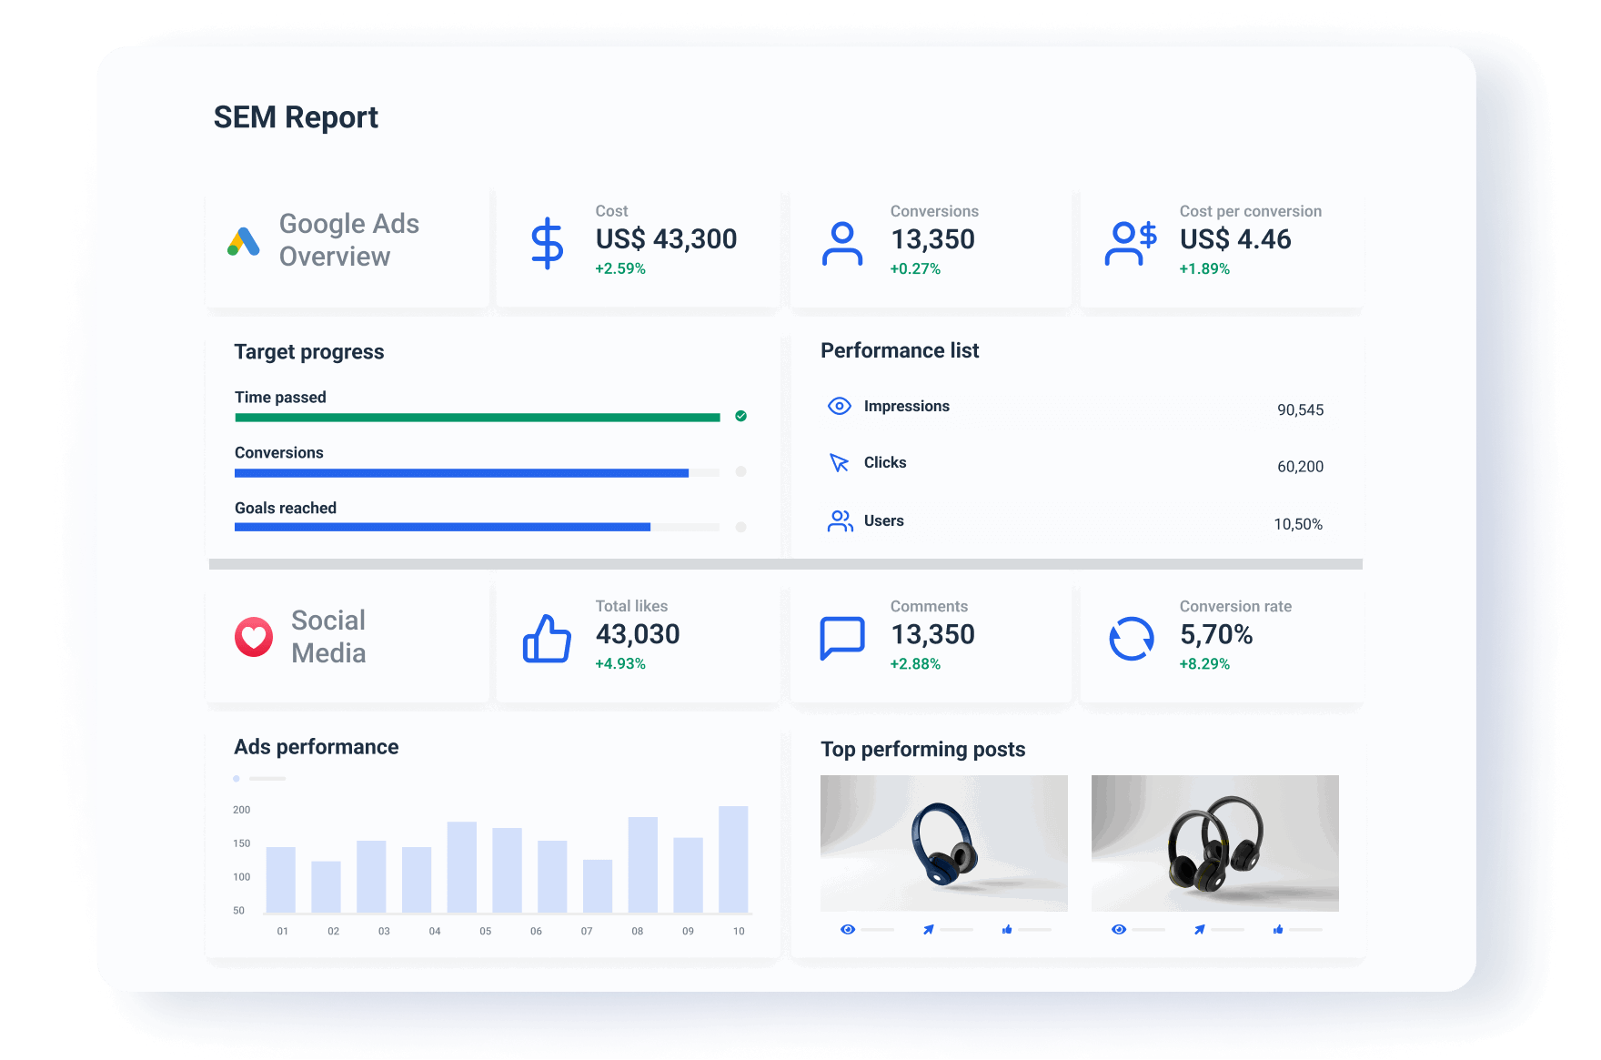The width and height of the screenshot is (1601, 1060).
Task: Click the +2.59% cost growth indicator
Action: pyautogui.click(x=619, y=268)
